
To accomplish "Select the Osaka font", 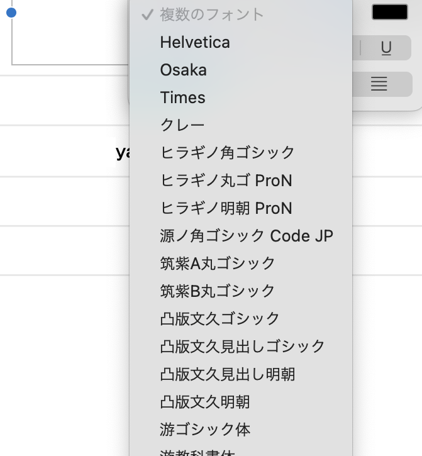I will pyautogui.click(x=184, y=70).
